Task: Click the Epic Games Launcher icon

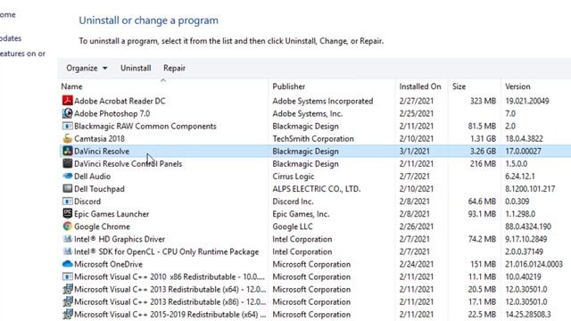Action: tap(68, 214)
